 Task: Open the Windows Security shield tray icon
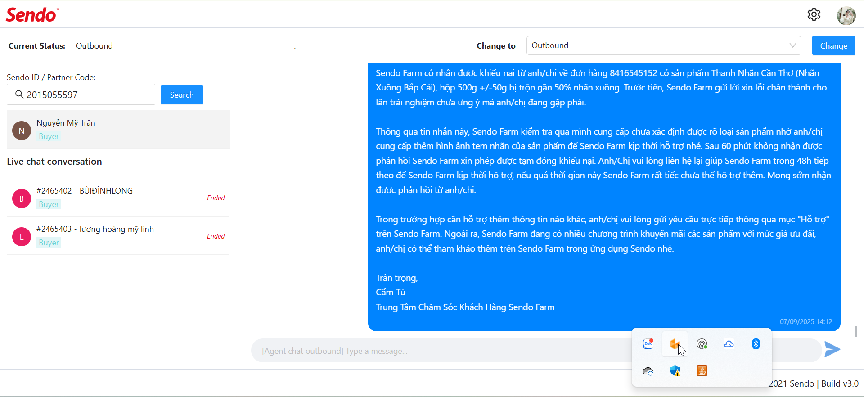[x=675, y=371]
